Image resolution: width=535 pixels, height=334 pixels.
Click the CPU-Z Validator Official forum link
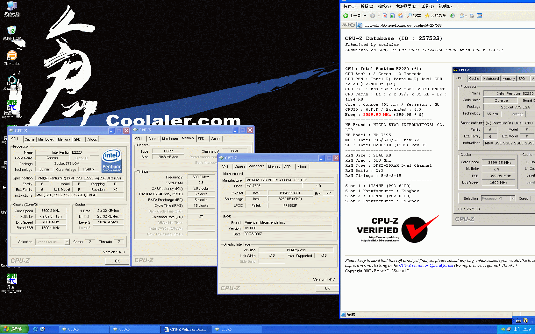[426, 265]
